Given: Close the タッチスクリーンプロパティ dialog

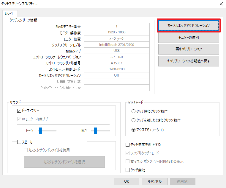Looking at the screenshot, I should click(221, 4).
